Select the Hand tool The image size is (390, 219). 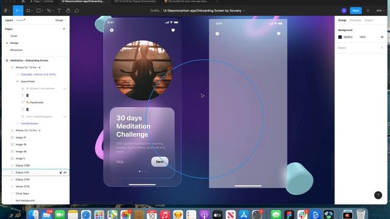tap(68, 11)
